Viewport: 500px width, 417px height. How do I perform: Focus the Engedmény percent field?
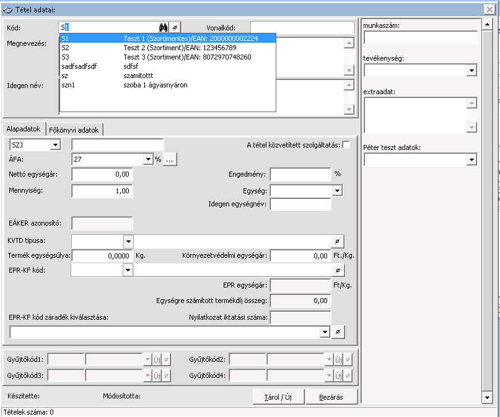point(300,174)
